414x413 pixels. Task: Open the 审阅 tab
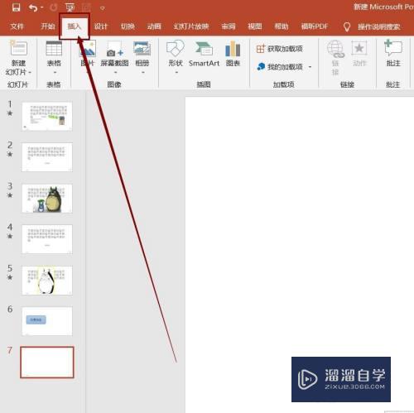click(x=229, y=26)
